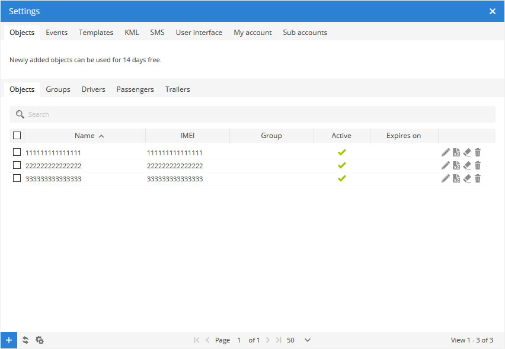Close the Settings dialog
The width and height of the screenshot is (505, 349).
tap(493, 11)
